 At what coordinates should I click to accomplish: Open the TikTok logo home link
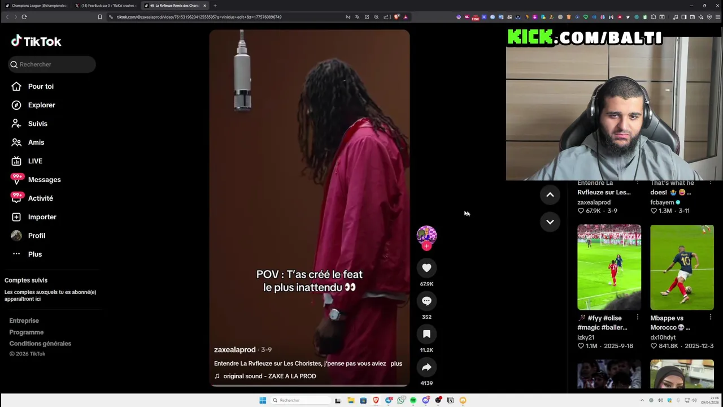pyautogui.click(x=36, y=41)
